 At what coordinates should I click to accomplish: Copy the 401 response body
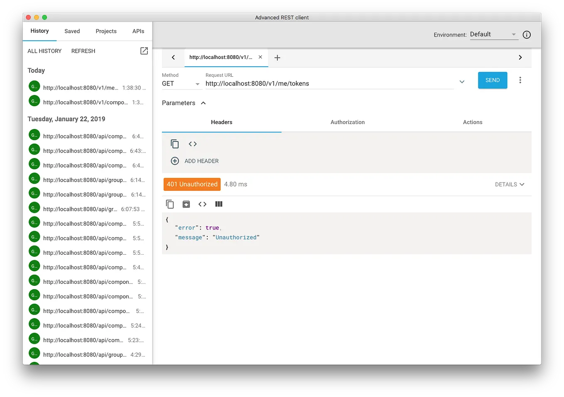tap(170, 204)
